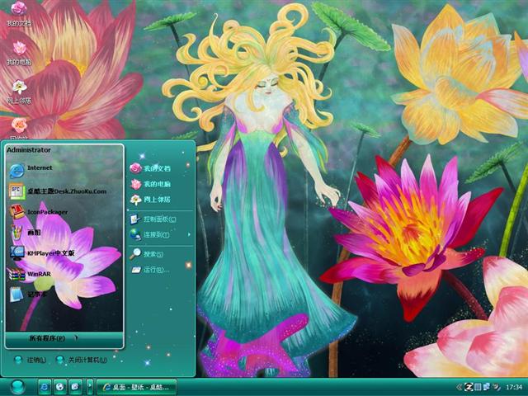Launch IconPackager from the Start menu
The width and height of the screenshot is (528, 396).
click(x=46, y=212)
